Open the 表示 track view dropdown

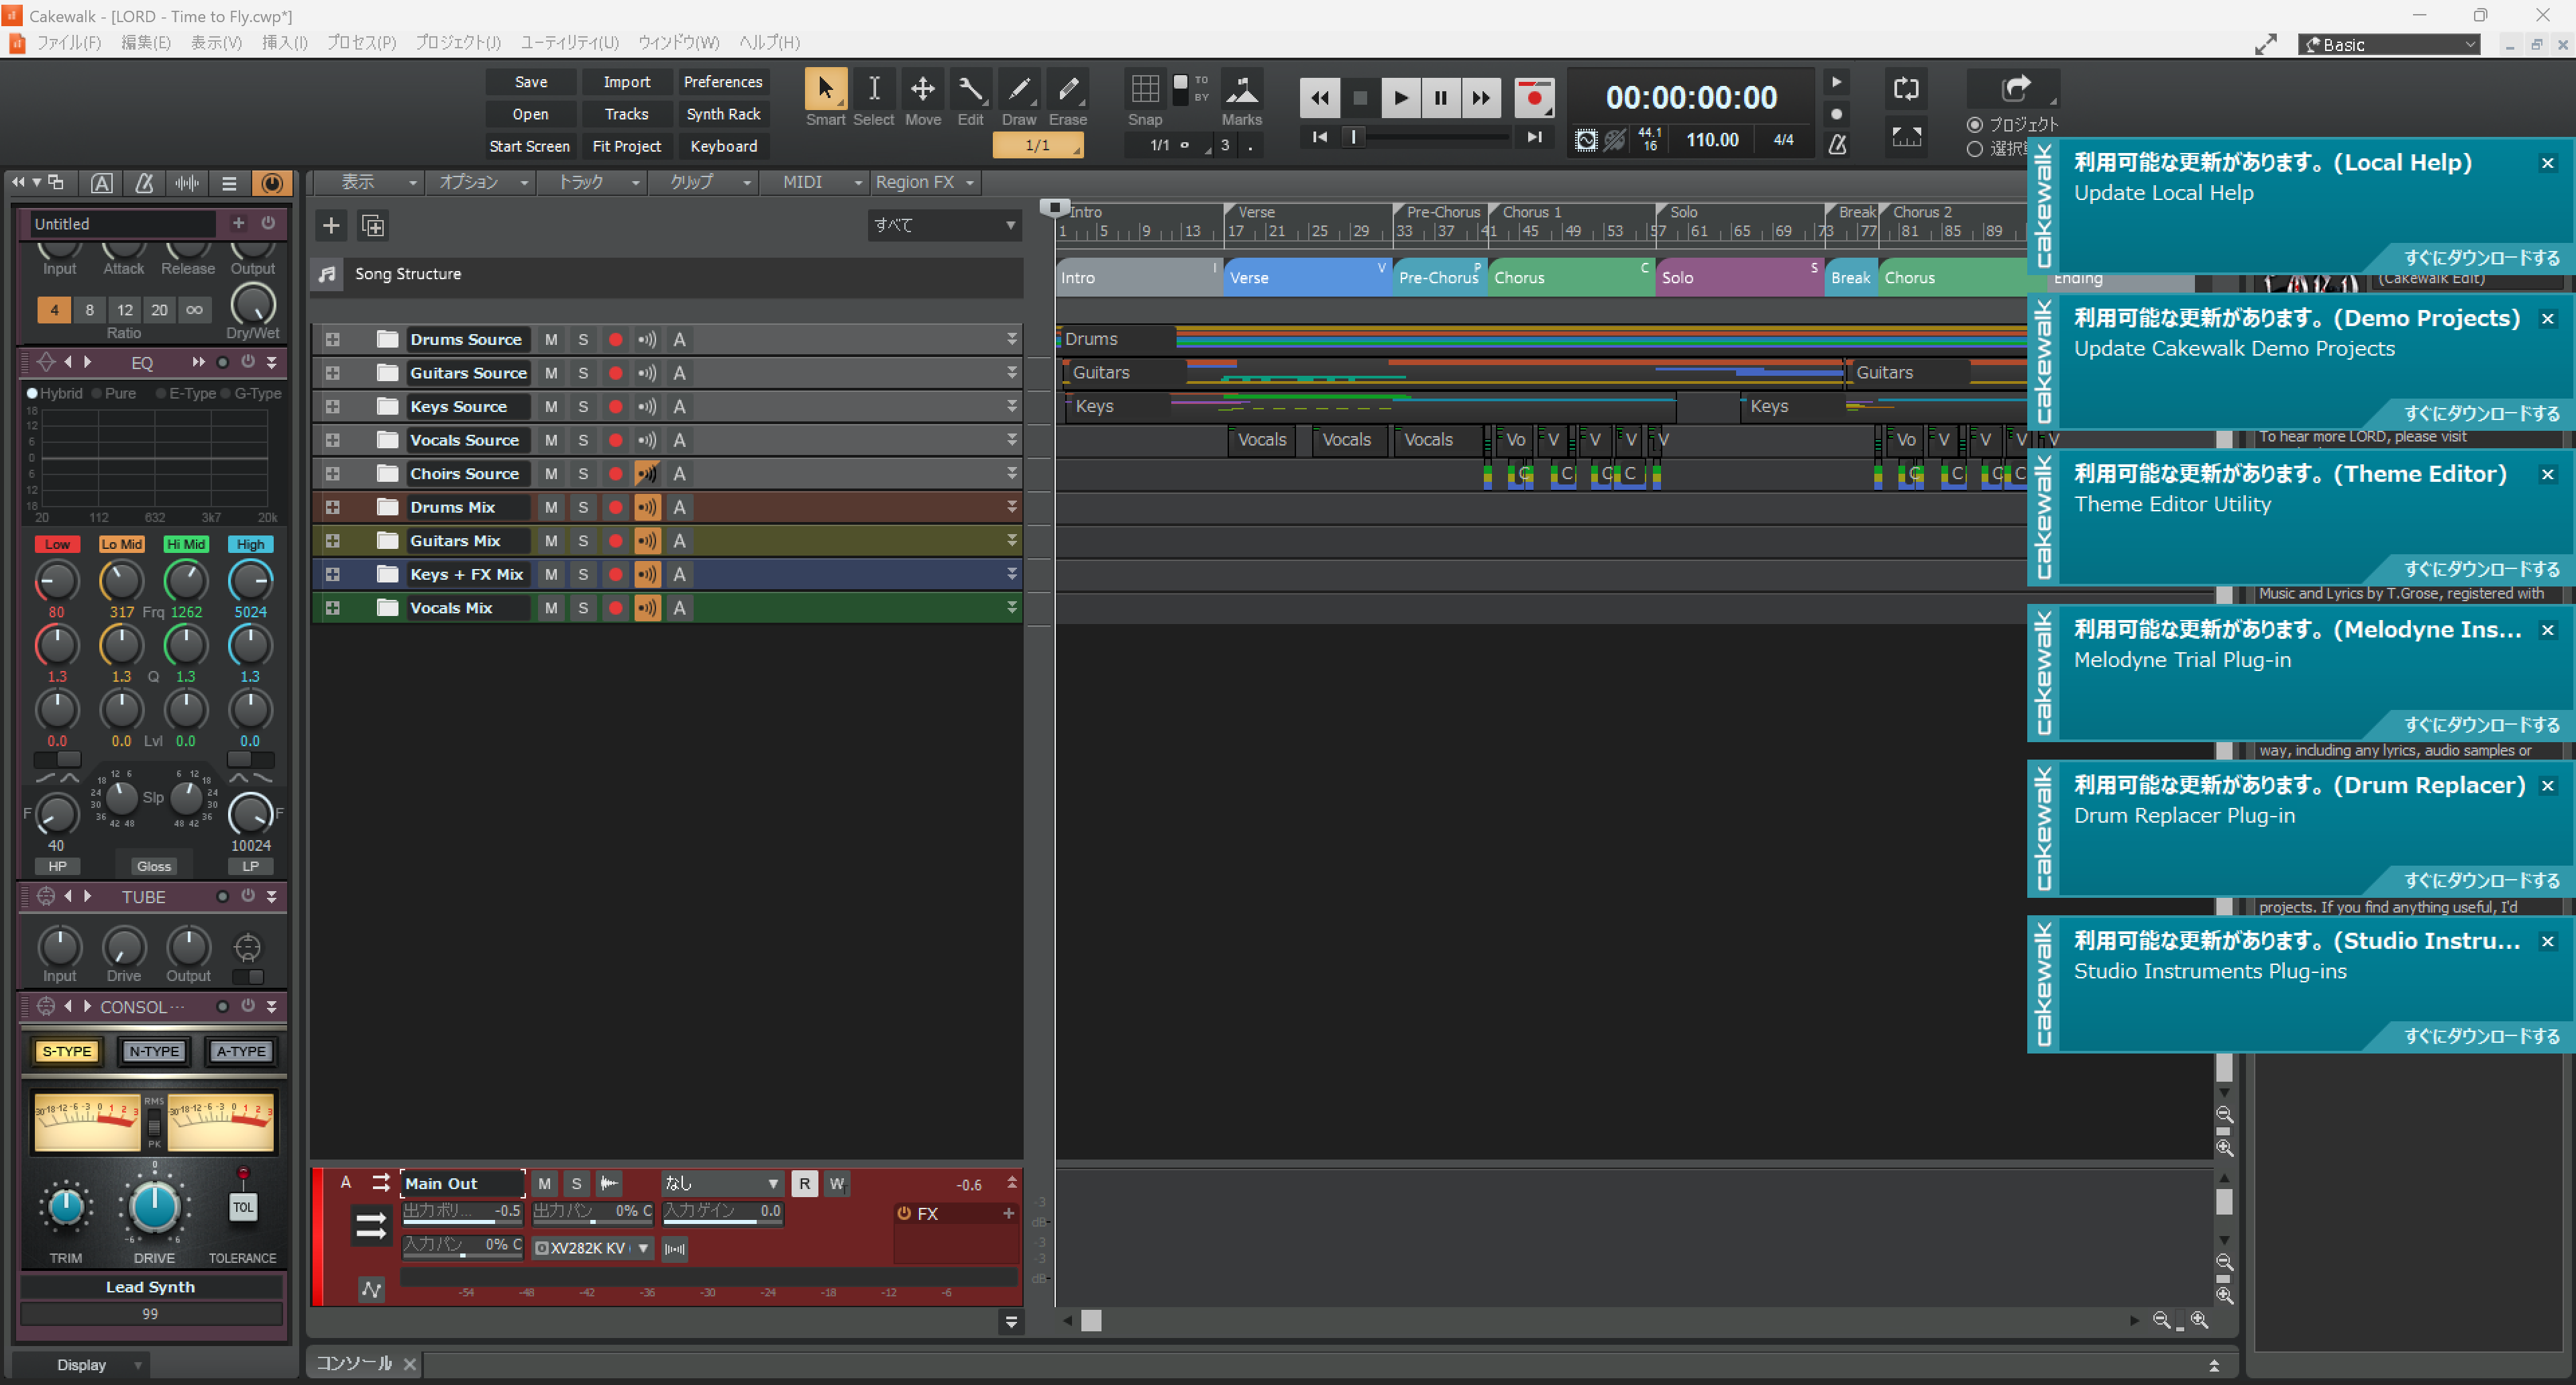pos(367,182)
